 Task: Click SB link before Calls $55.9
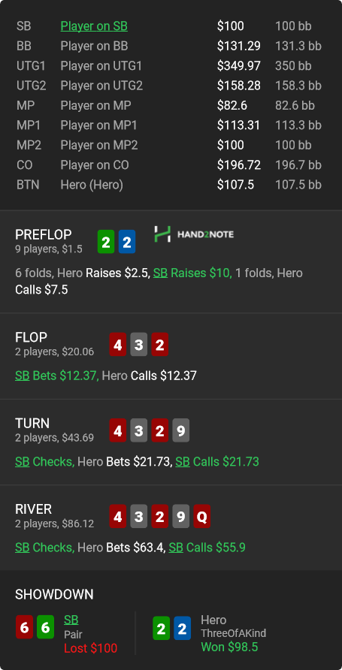tap(176, 548)
